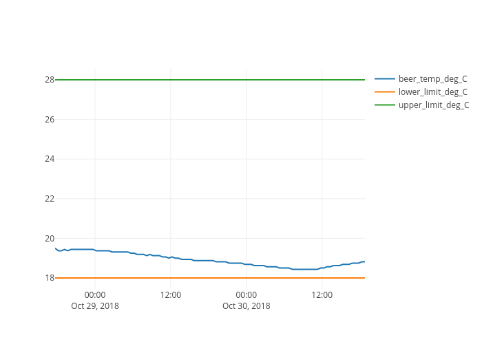
Task: Click the green legend line swatch
Action: coord(385,105)
